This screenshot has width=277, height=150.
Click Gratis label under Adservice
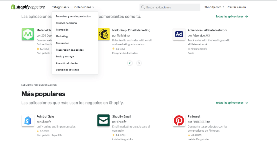(191, 53)
